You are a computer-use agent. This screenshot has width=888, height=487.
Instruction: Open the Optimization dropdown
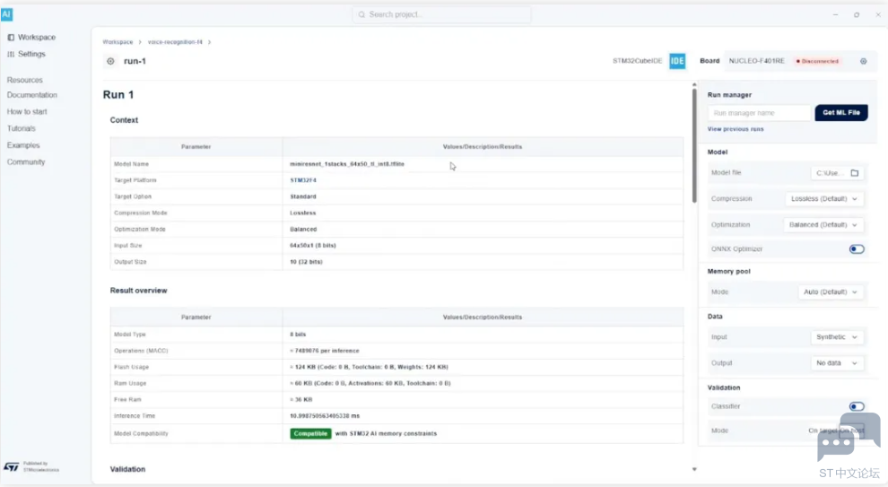tap(823, 225)
